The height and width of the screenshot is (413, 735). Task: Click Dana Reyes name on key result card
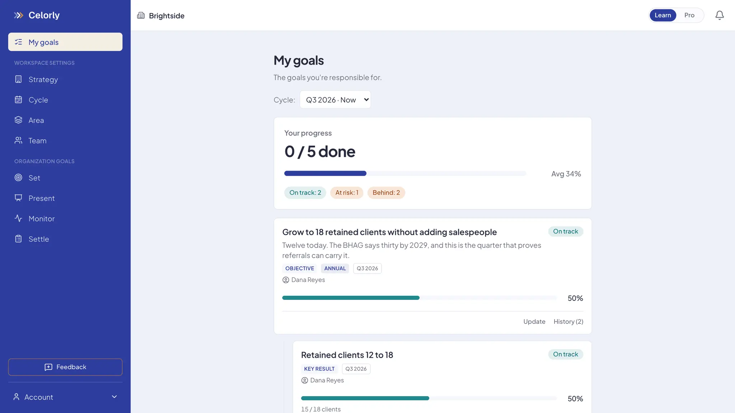(x=327, y=380)
